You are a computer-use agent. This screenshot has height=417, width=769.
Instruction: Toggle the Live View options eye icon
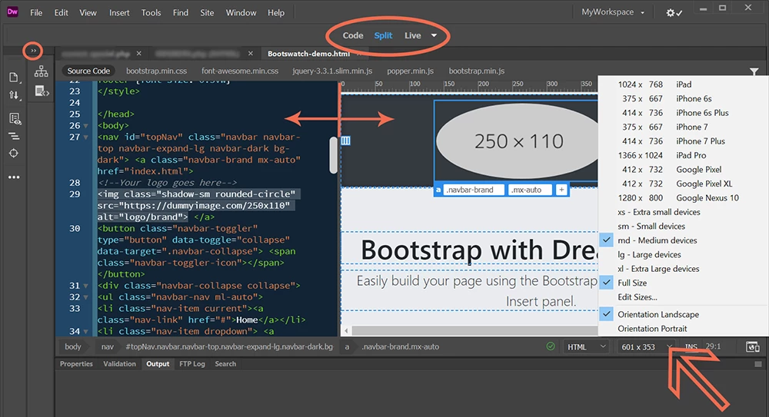click(14, 118)
